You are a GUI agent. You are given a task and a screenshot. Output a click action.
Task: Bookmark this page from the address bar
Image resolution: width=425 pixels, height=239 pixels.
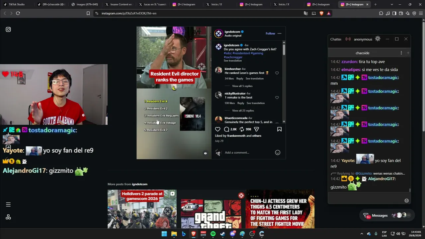pos(88,13)
